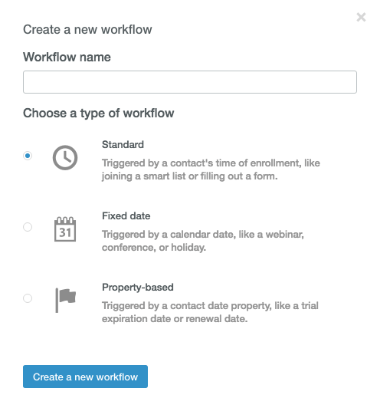The height and width of the screenshot is (408, 380).
Task: Click the contact's time of enrollment description line
Action: tap(211, 163)
